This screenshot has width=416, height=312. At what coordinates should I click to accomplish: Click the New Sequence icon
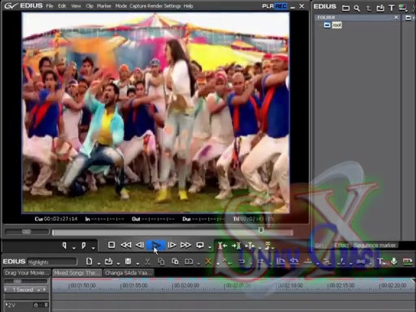[x=89, y=262]
